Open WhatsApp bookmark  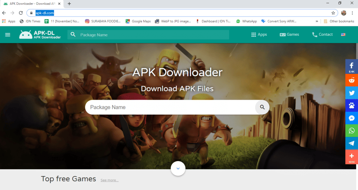[247, 21]
